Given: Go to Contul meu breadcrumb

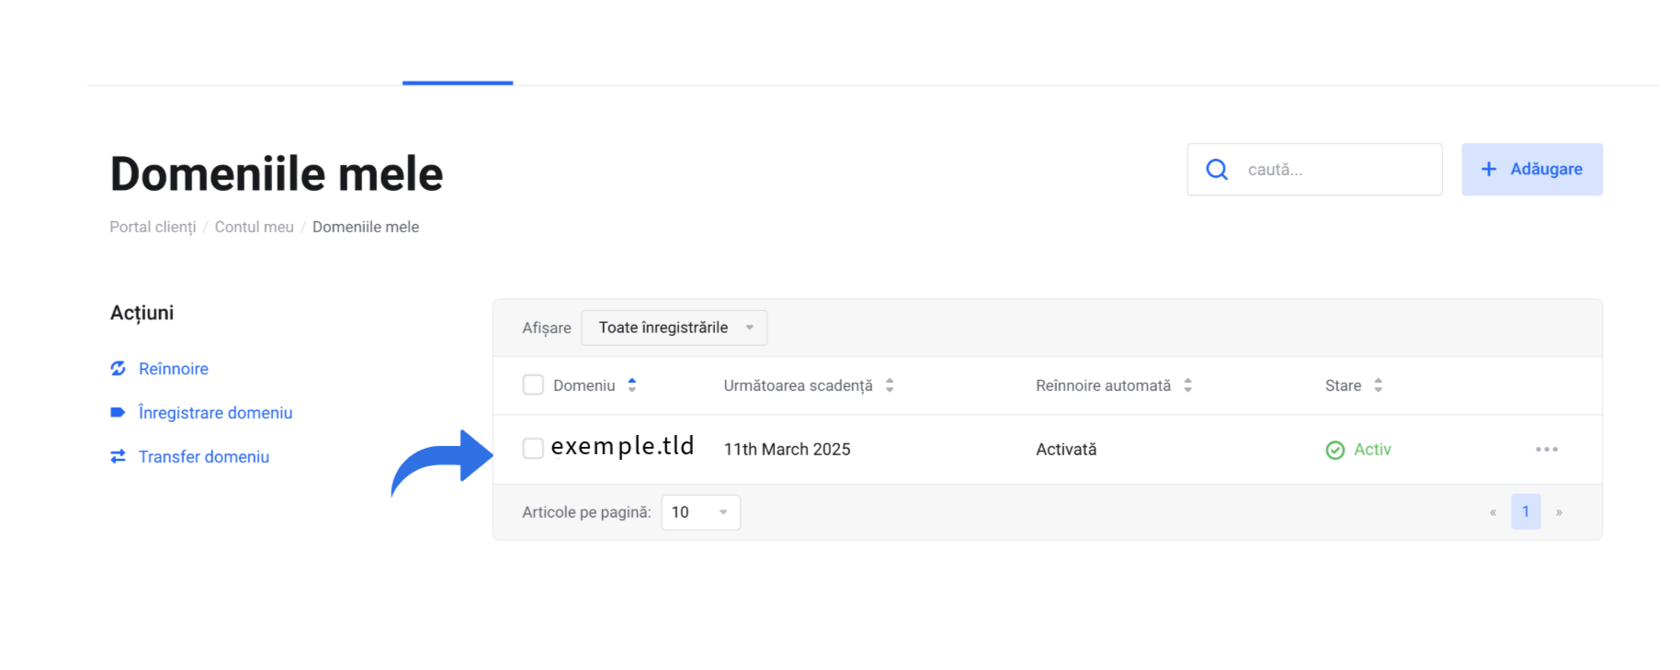Looking at the screenshot, I should pos(255,227).
